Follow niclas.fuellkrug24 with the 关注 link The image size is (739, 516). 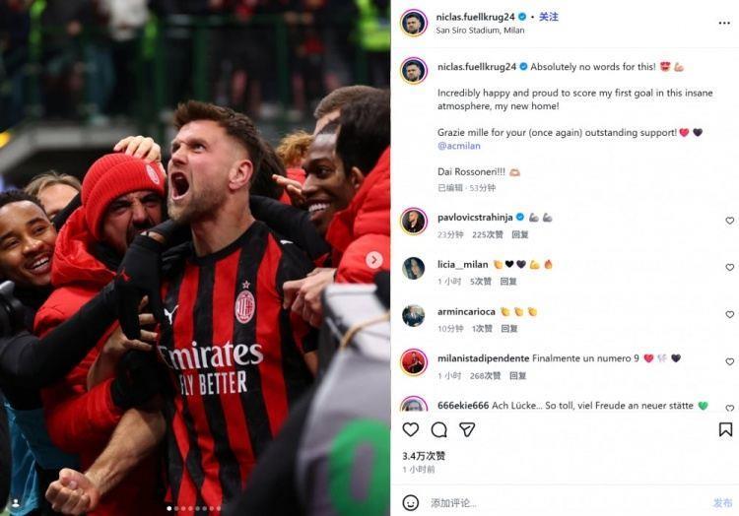pyautogui.click(x=549, y=17)
